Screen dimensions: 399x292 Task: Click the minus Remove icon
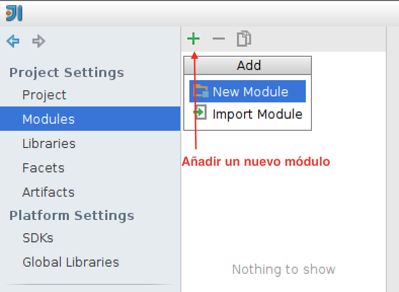(219, 39)
